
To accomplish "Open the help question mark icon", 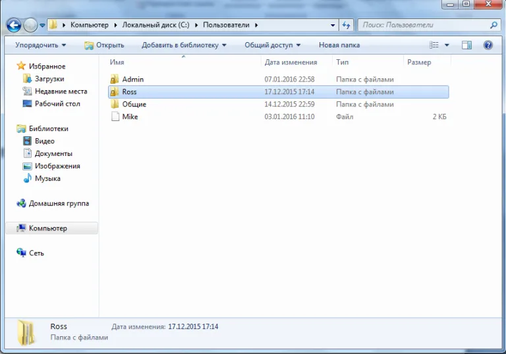I will click(488, 45).
